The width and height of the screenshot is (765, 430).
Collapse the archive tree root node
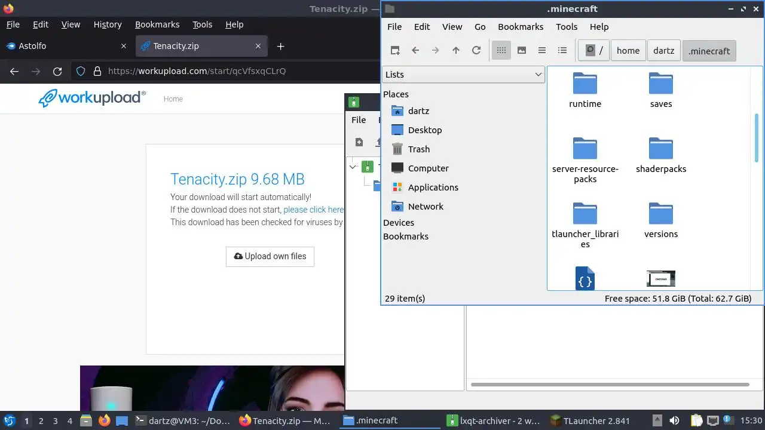pos(353,167)
